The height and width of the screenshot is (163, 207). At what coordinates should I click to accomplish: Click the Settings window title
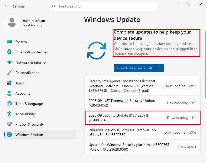click(19, 6)
